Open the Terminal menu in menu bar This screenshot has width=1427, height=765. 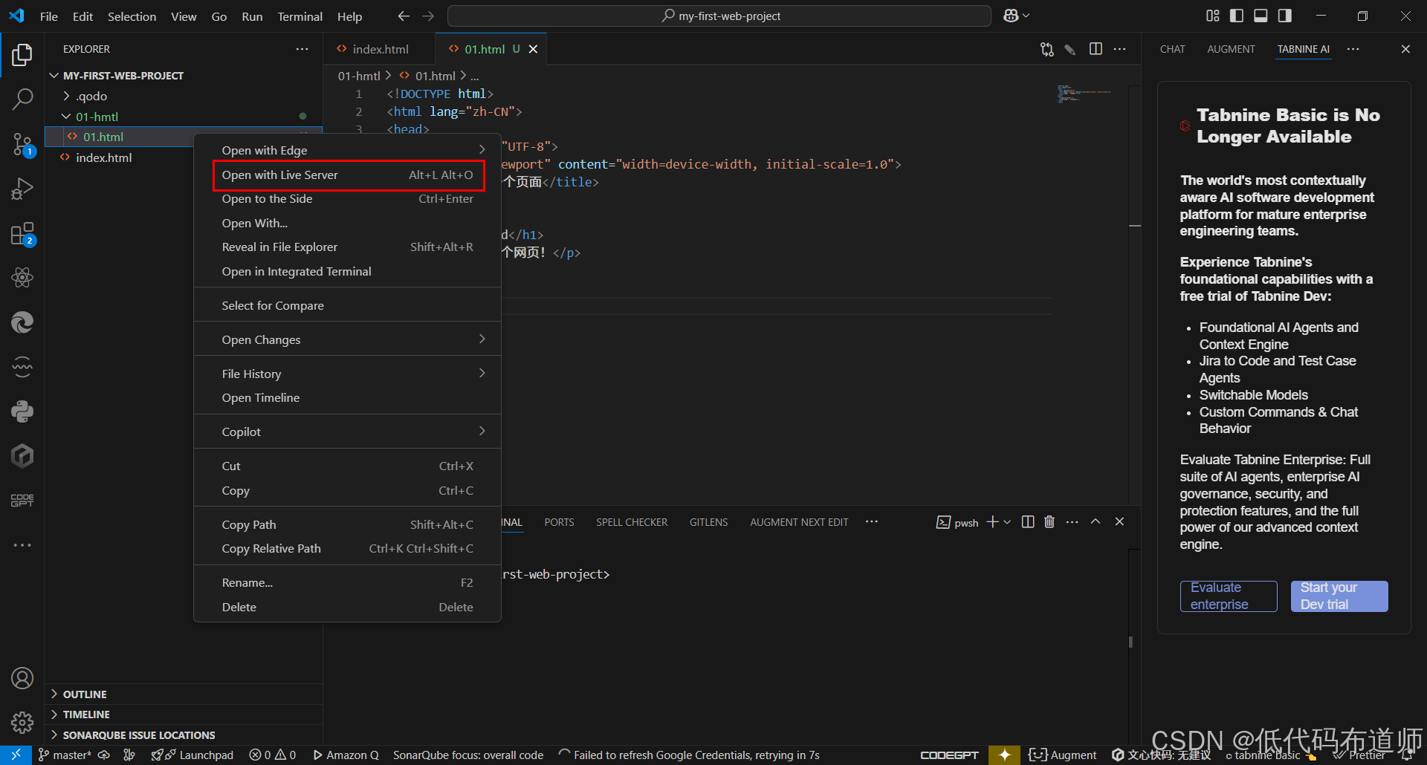point(300,16)
